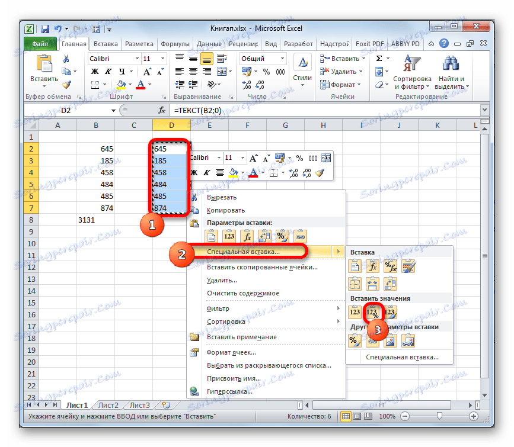Click the Undo arrow in the title bar
This screenshot has width=514, height=447.
58,29
